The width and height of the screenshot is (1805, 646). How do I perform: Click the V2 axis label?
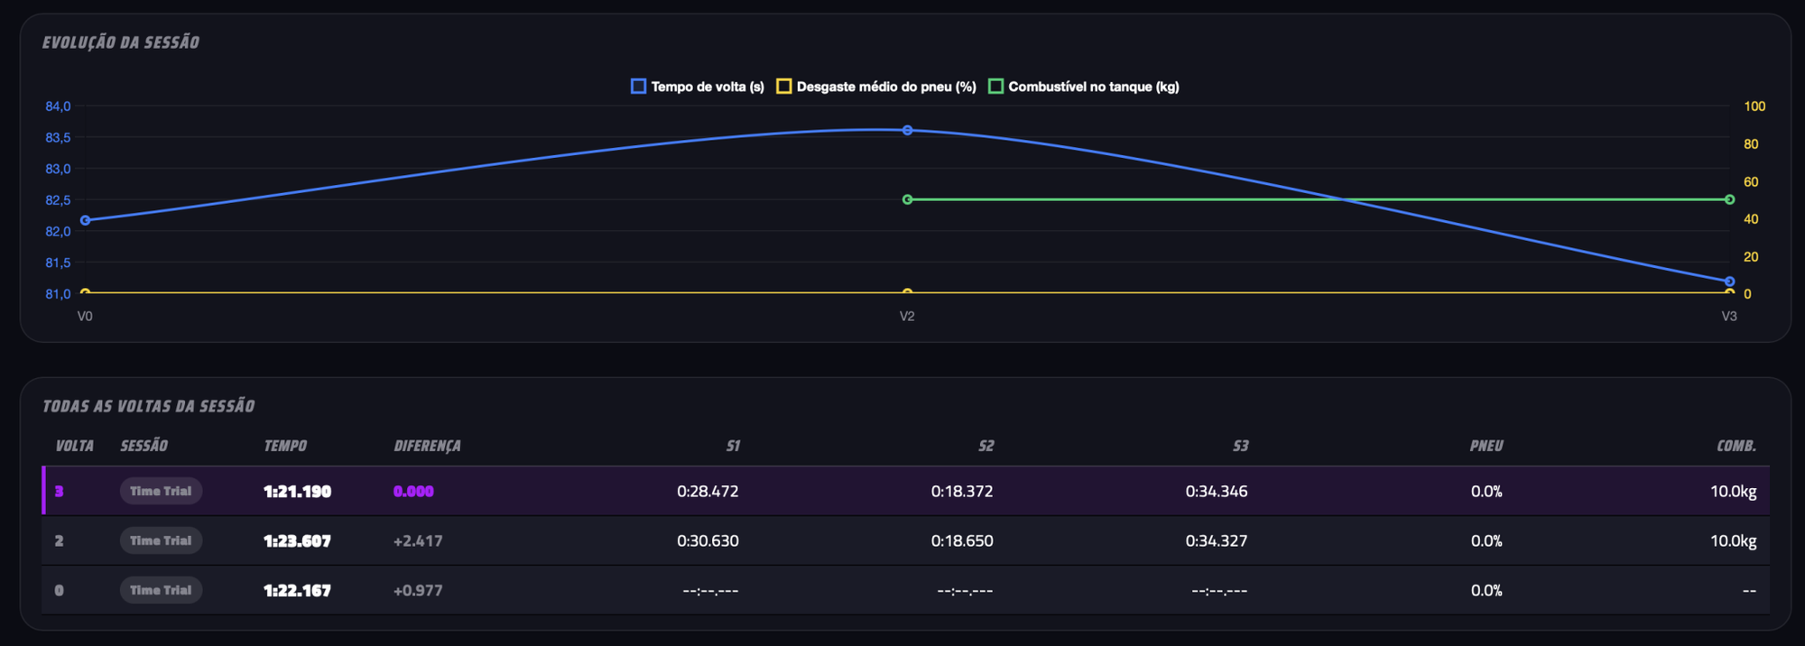[907, 316]
